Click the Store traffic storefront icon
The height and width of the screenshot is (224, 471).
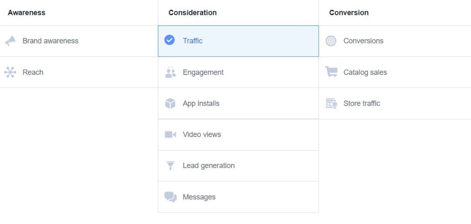point(331,104)
